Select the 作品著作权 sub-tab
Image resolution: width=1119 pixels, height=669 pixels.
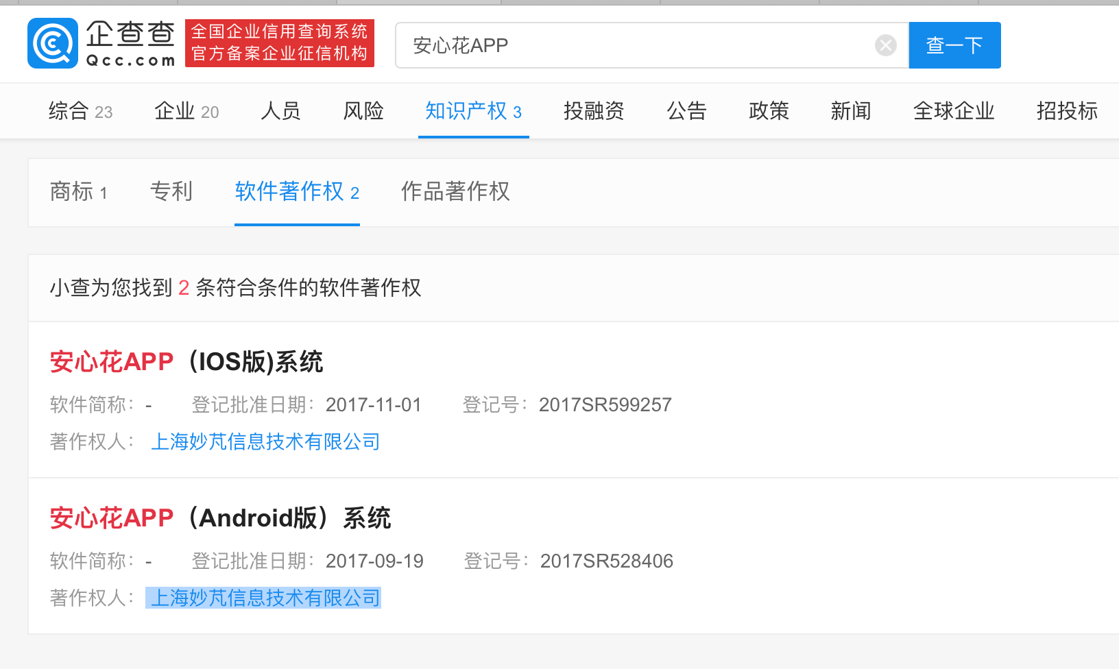pos(455,193)
